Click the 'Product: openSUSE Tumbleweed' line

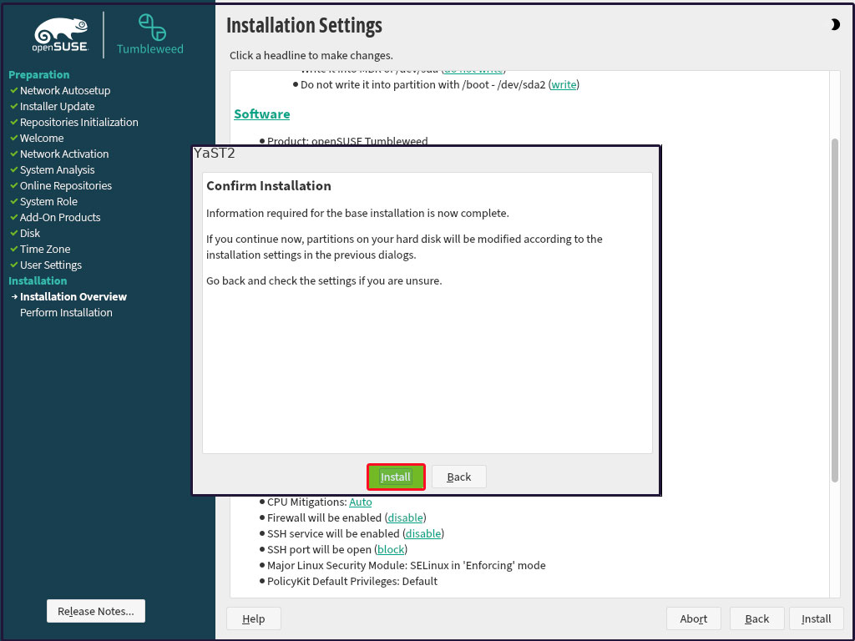pyautogui.click(x=347, y=140)
